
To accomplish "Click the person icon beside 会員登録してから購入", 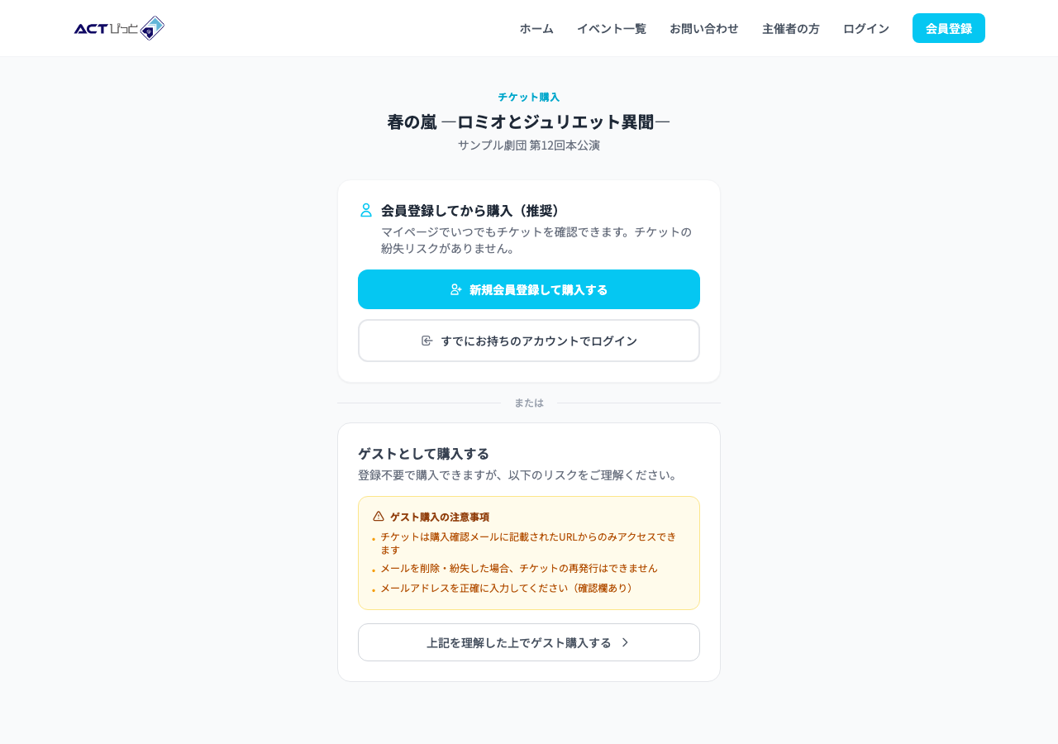I will (365, 210).
